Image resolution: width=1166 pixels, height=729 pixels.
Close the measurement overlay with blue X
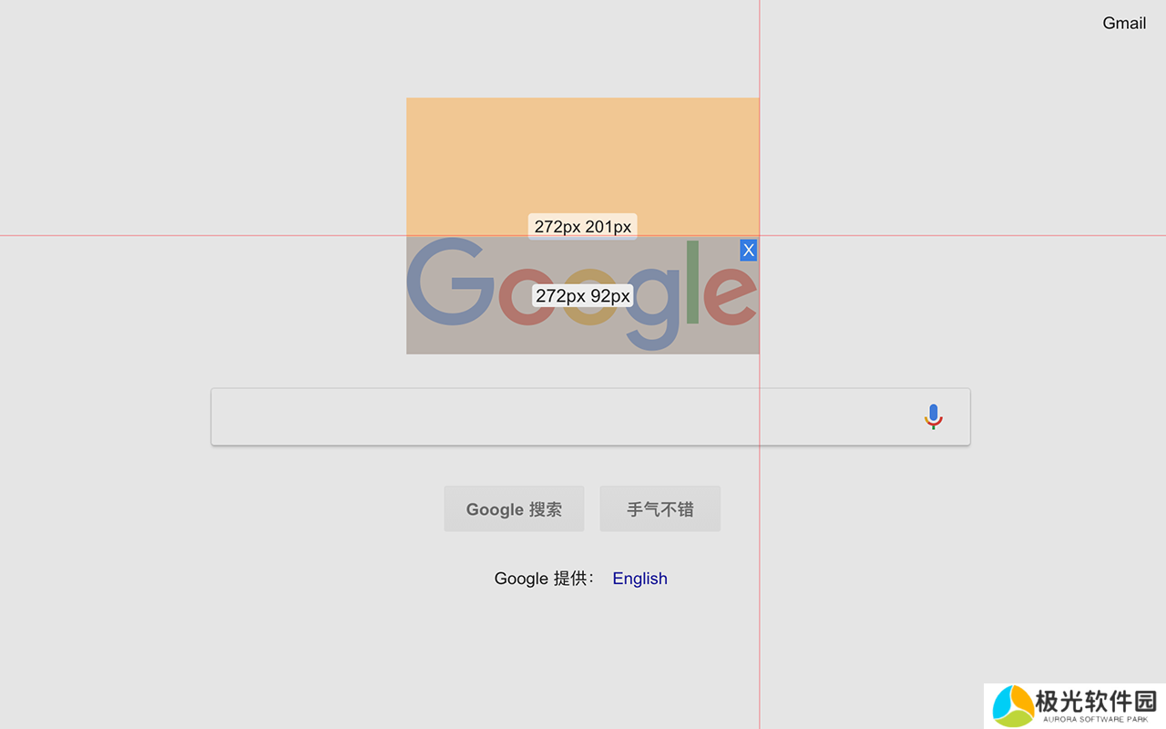tap(749, 250)
